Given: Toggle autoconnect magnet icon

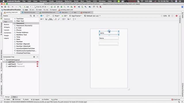Looking at the screenshot, I should [46, 19].
